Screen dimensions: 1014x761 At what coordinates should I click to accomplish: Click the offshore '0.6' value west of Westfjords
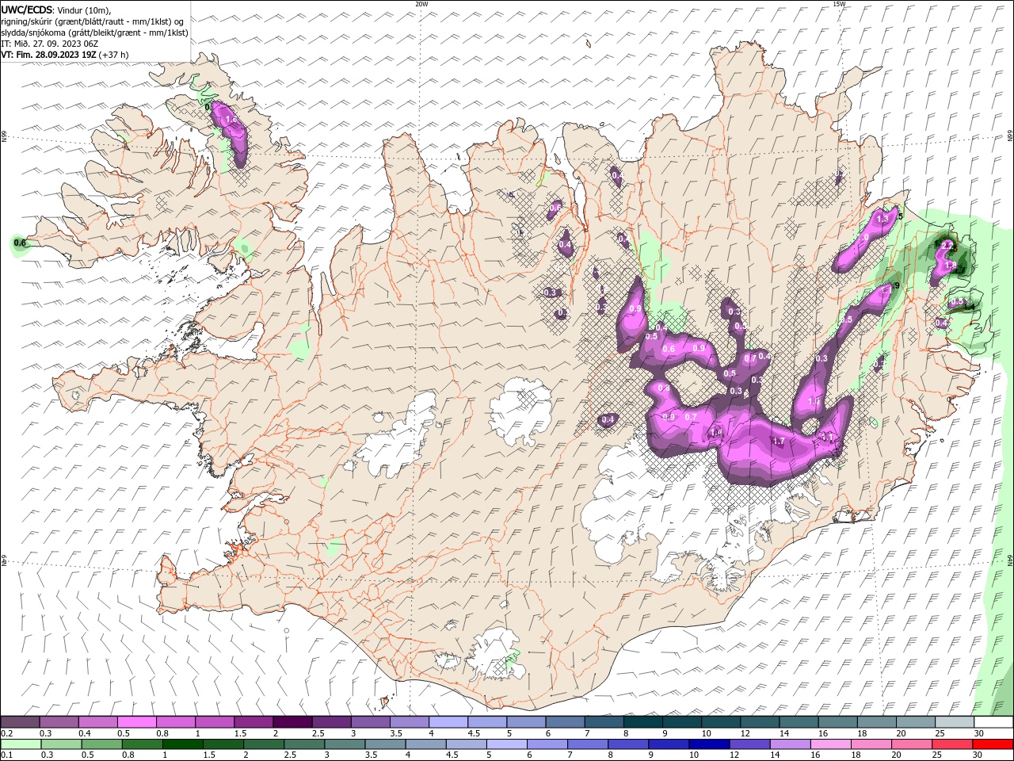click(x=21, y=243)
